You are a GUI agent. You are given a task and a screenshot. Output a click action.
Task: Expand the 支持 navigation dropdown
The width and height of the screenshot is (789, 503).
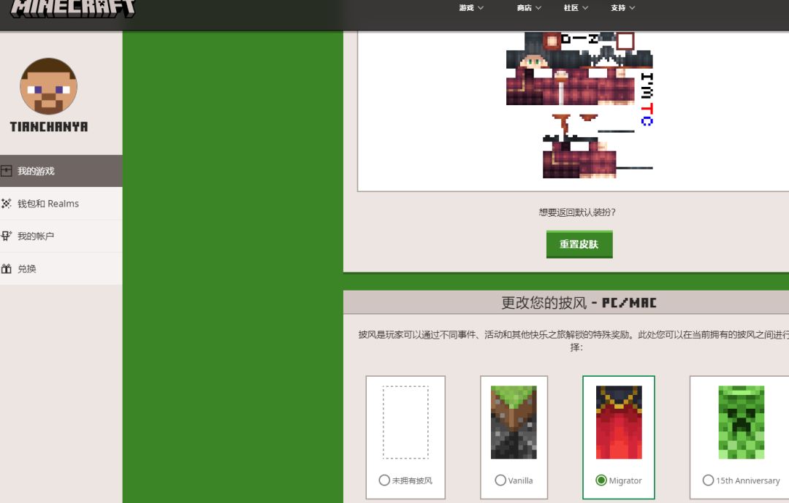(x=623, y=7)
